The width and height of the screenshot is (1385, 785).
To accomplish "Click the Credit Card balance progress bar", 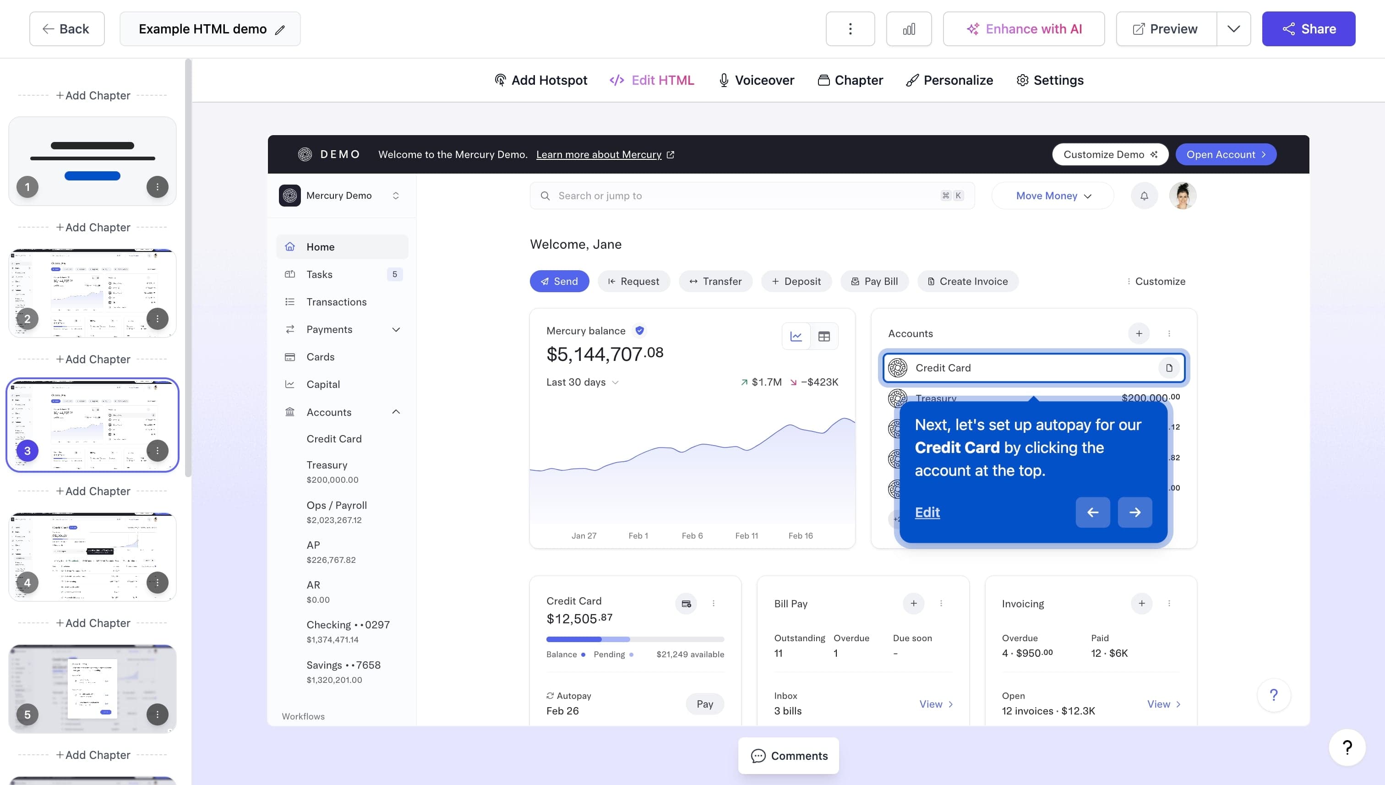I will [635, 639].
